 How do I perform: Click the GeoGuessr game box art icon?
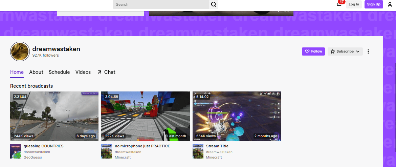[x=16, y=151]
